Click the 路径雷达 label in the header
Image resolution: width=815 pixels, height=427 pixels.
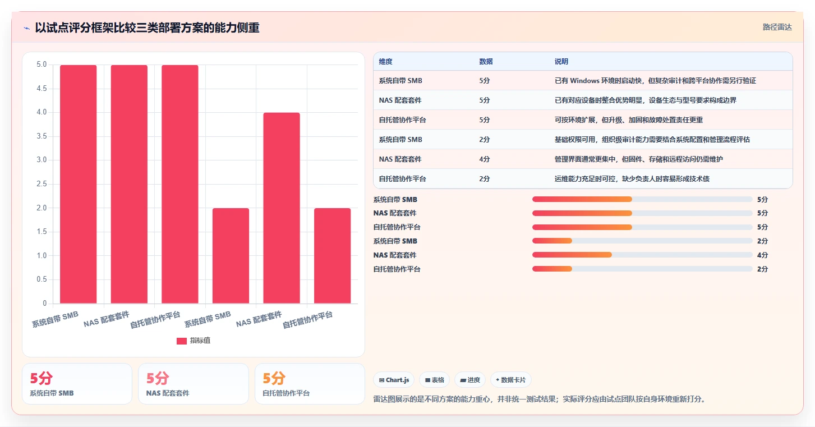(777, 27)
